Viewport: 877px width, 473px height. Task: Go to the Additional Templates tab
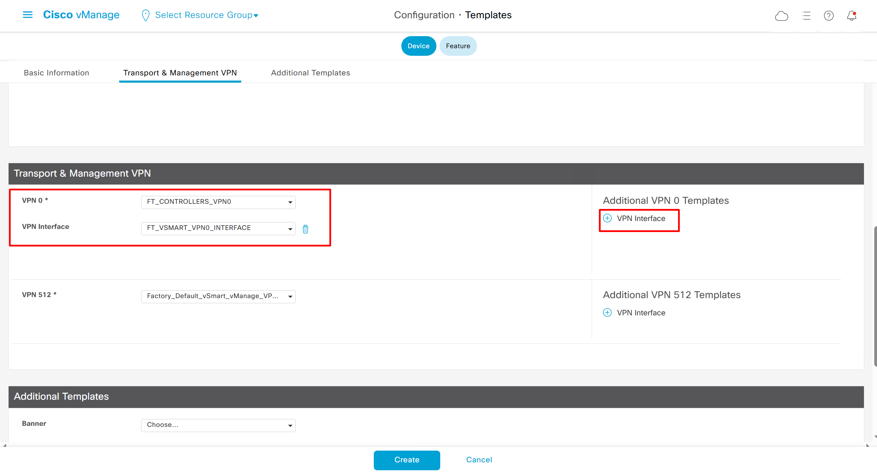tap(310, 73)
